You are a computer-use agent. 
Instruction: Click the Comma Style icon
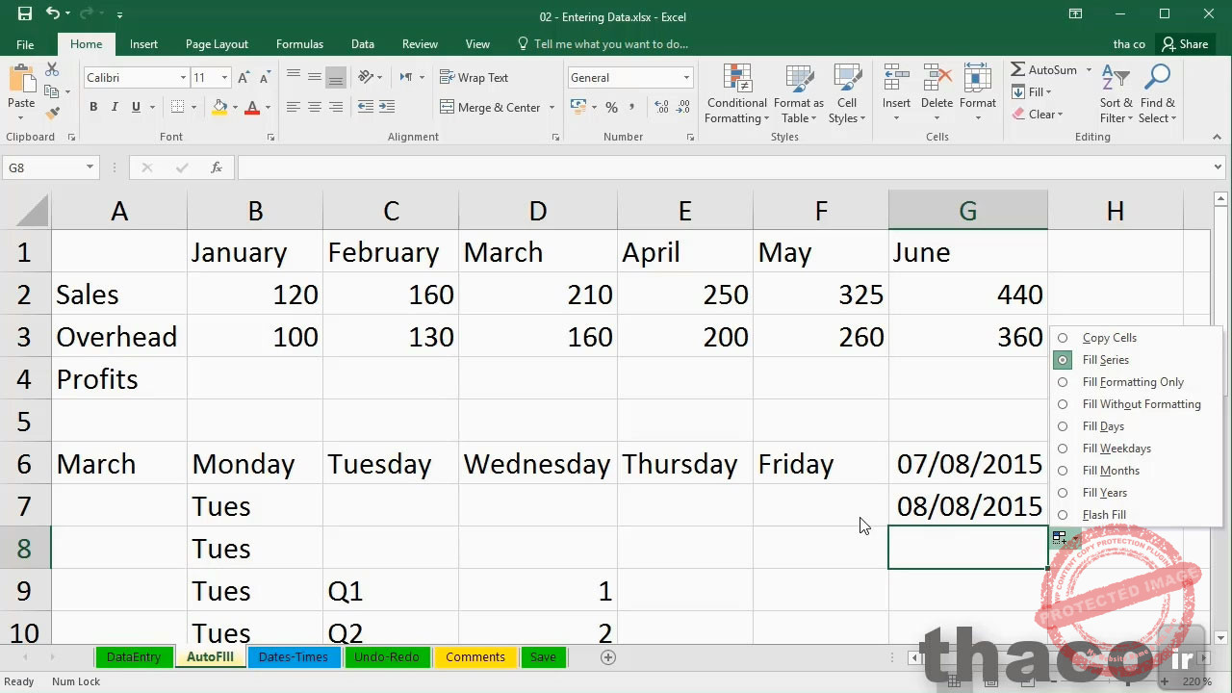click(x=632, y=107)
